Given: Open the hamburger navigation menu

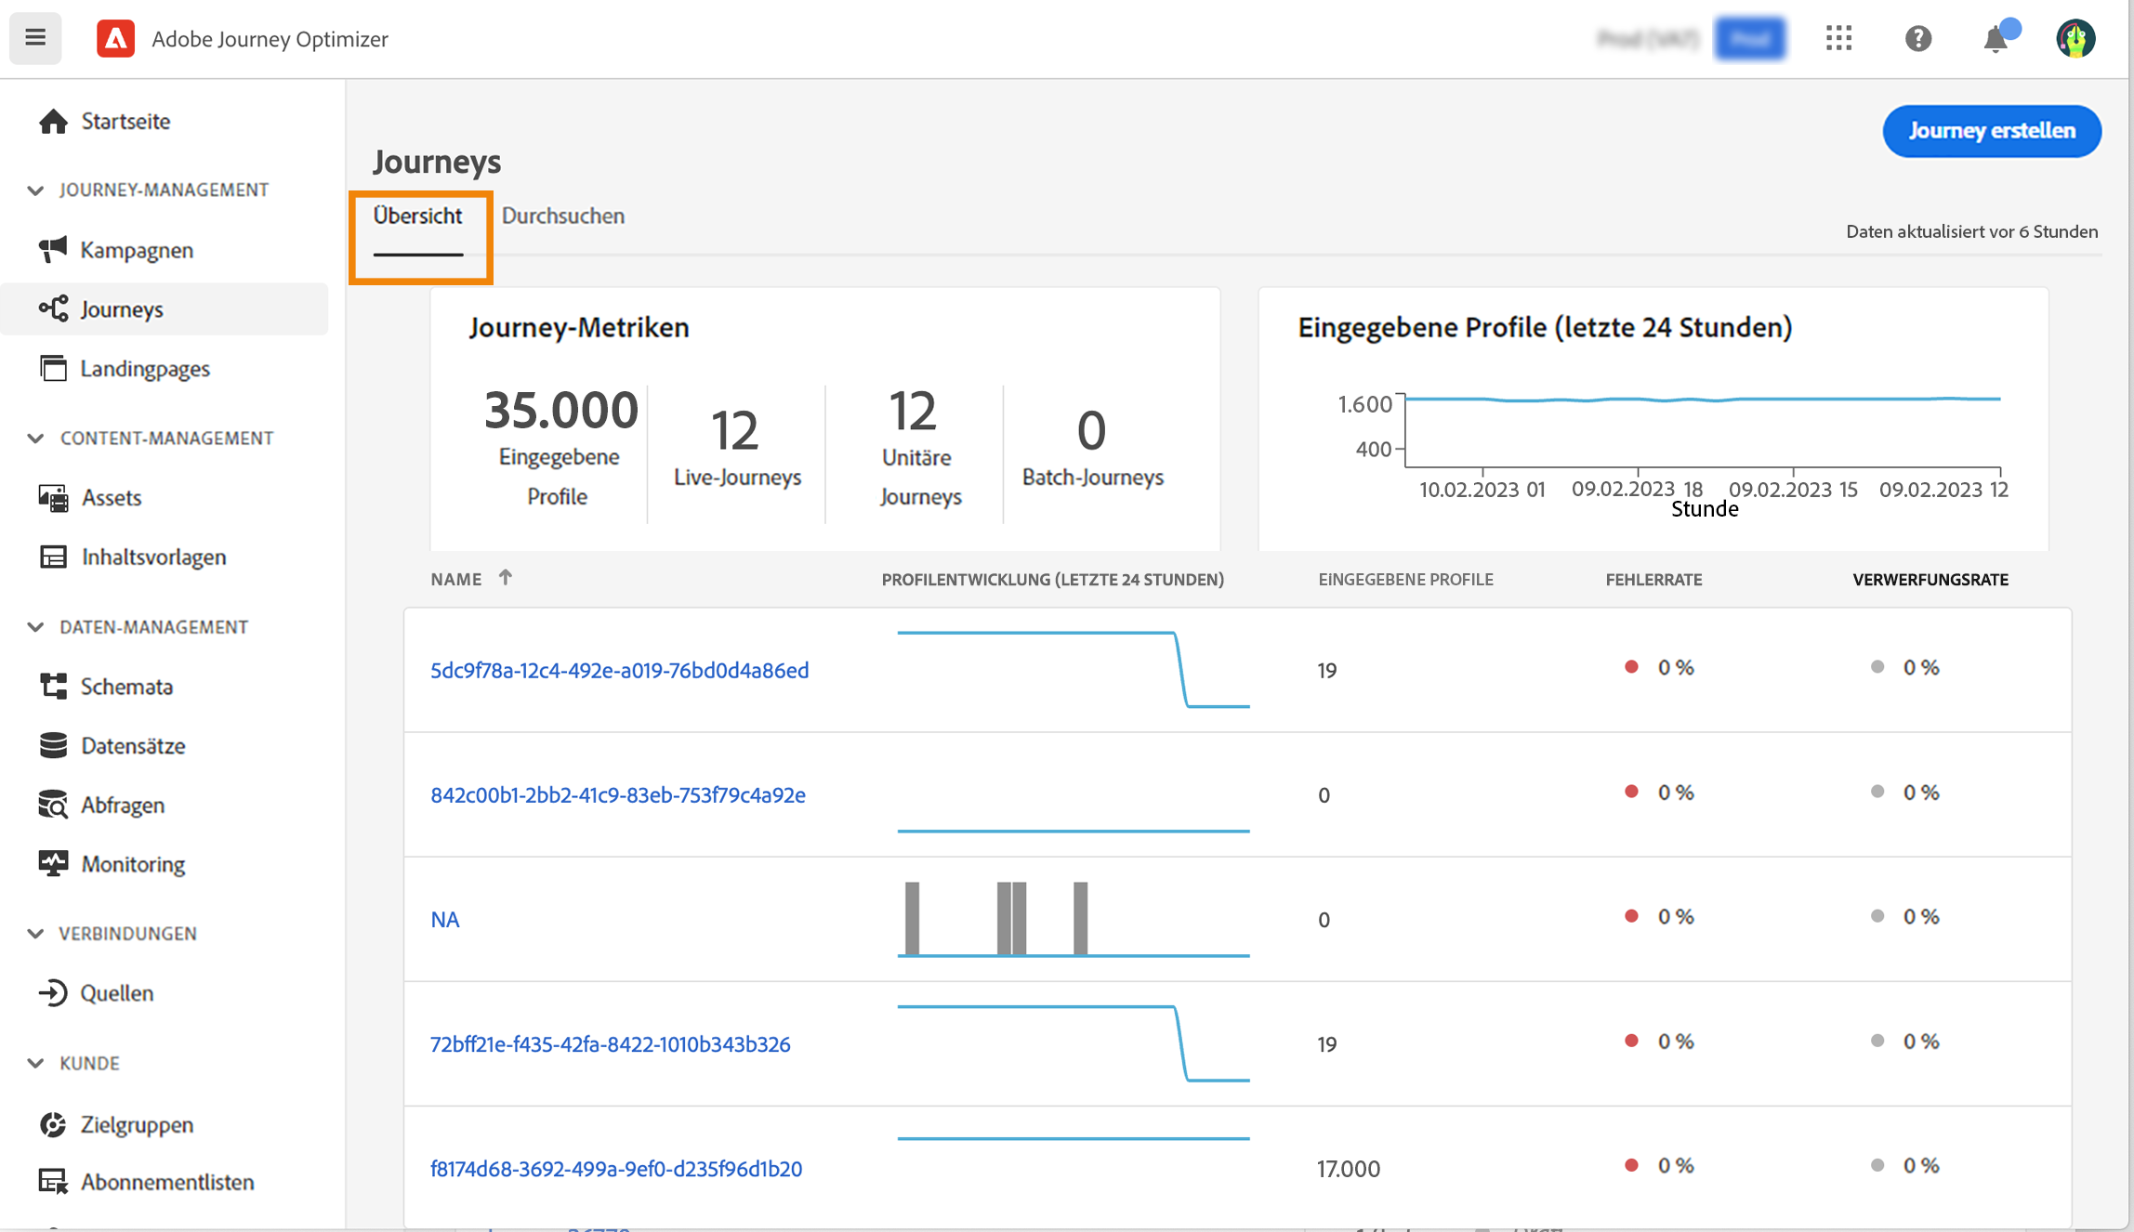Looking at the screenshot, I should (35, 38).
